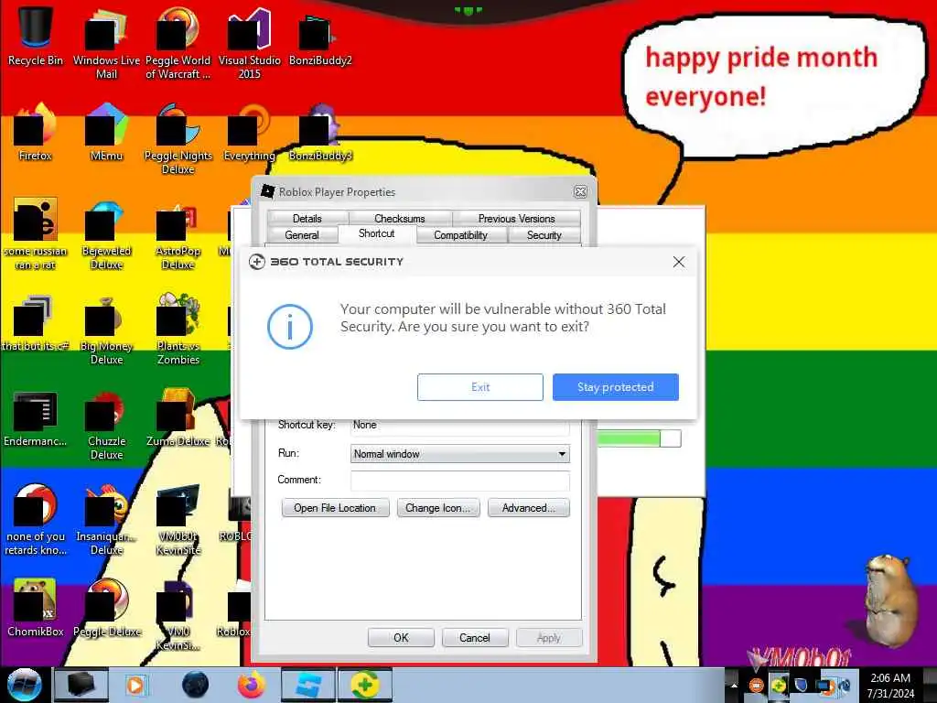Open the Advanced... shortcut options

(528, 507)
